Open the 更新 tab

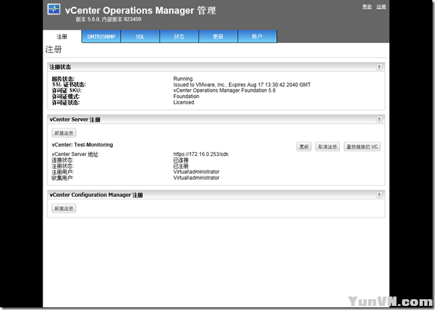pos(218,36)
